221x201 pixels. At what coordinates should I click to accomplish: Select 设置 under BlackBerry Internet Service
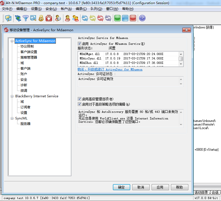click(24, 113)
